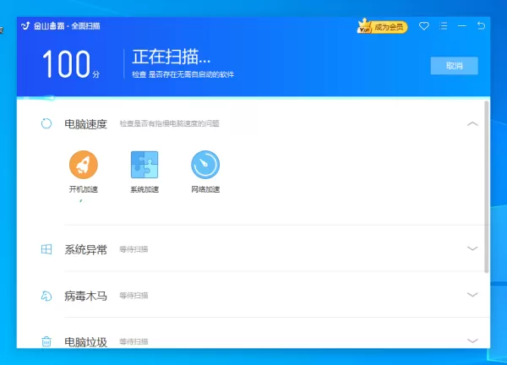Screen dimensions: 507x365
Task: Click the 电脑速度 spinning circle icon
Action: (46, 123)
